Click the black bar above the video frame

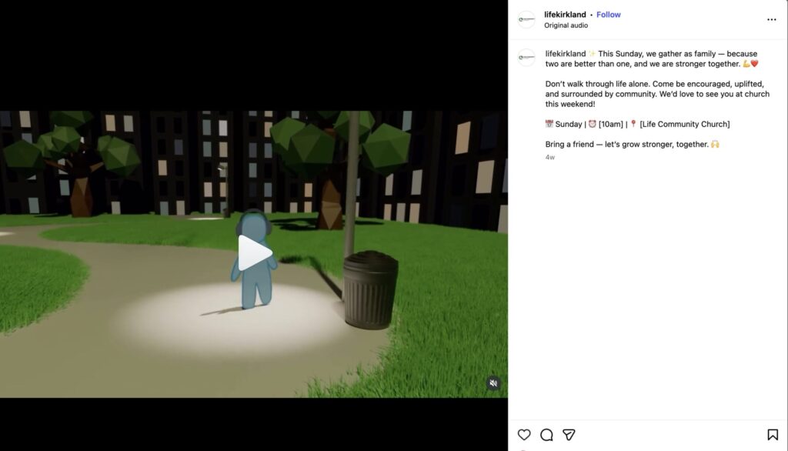pyautogui.click(x=254, y=54)
